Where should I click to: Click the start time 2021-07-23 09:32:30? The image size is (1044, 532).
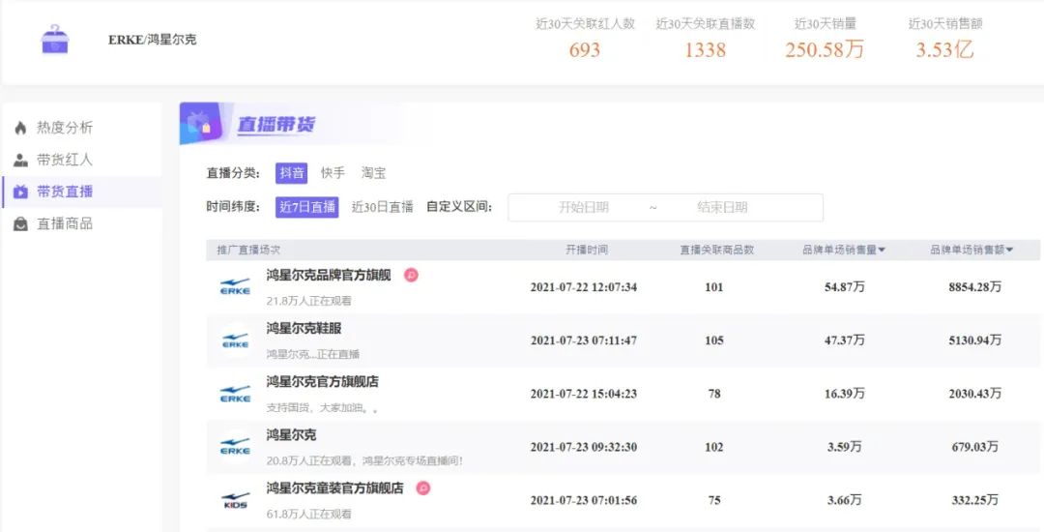tap(583, 447)
